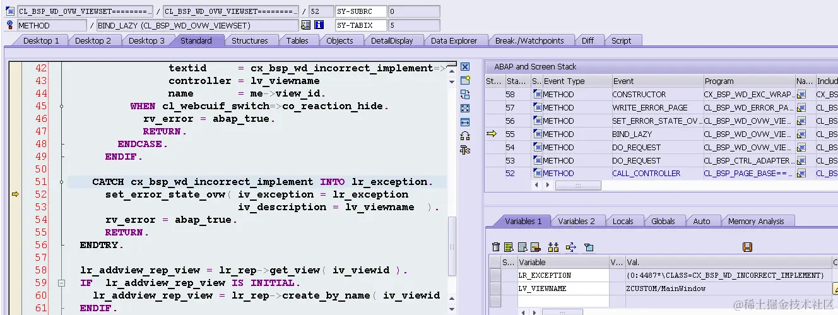The width and height of the screenshot is (838, 315).
Task: Click the Val. column header
Action: coord(728,262)
